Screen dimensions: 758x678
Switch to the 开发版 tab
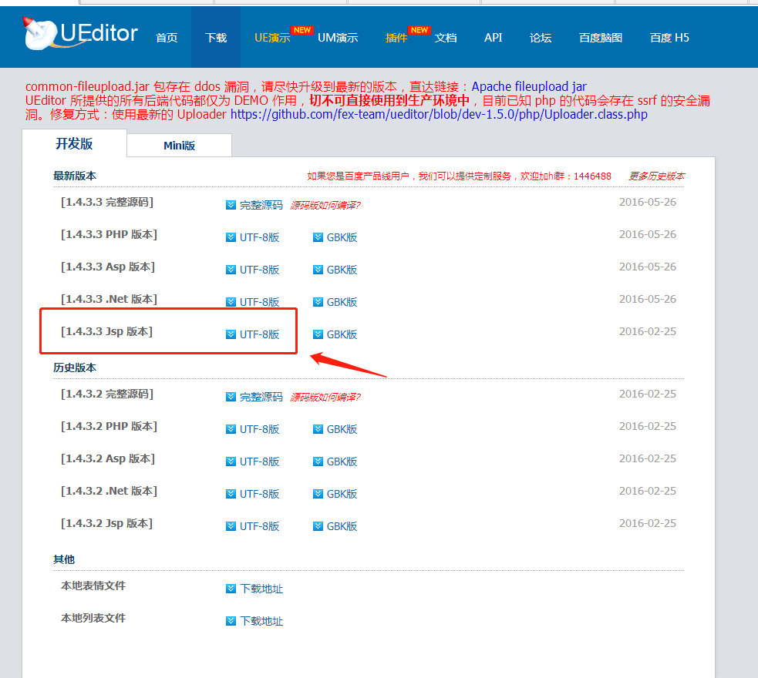74,143
